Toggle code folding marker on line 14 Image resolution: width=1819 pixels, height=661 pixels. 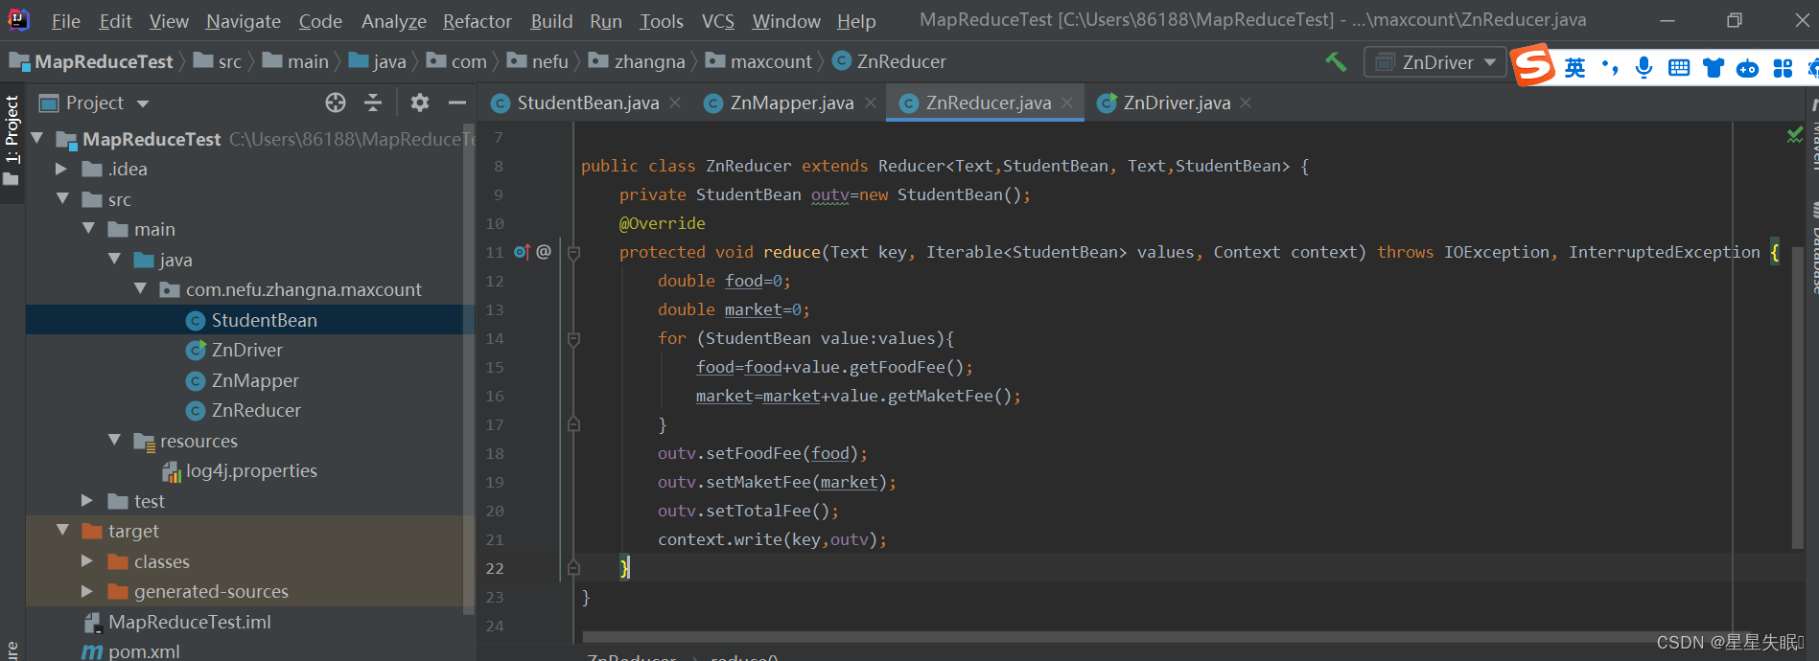573,339
